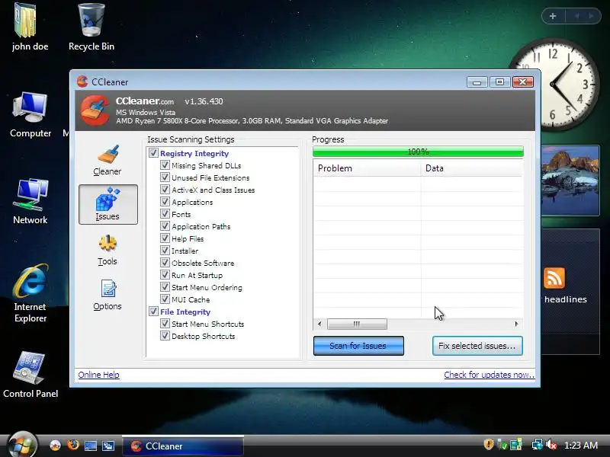Maximize the CCleaner window
610x457 pixels.
pyautogui.click(x=500, y=82)
